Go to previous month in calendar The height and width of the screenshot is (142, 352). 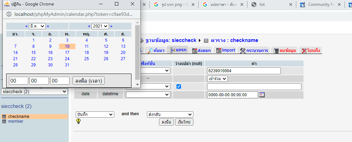point(26,26)
